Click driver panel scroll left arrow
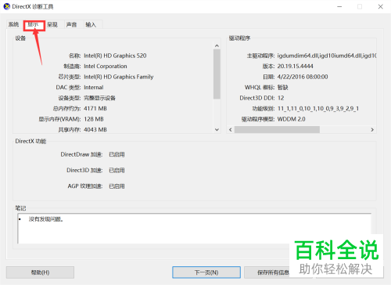The image size is (391, 285). (x=231, y=130)
